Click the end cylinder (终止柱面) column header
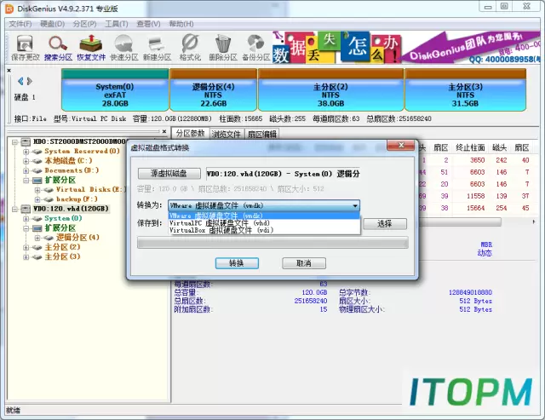The width and height of the screenshot is (545, 420). (470, 147)
